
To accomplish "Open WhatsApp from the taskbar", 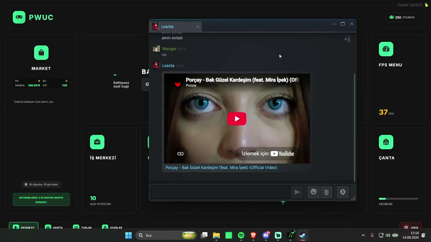I will point(229,236).
